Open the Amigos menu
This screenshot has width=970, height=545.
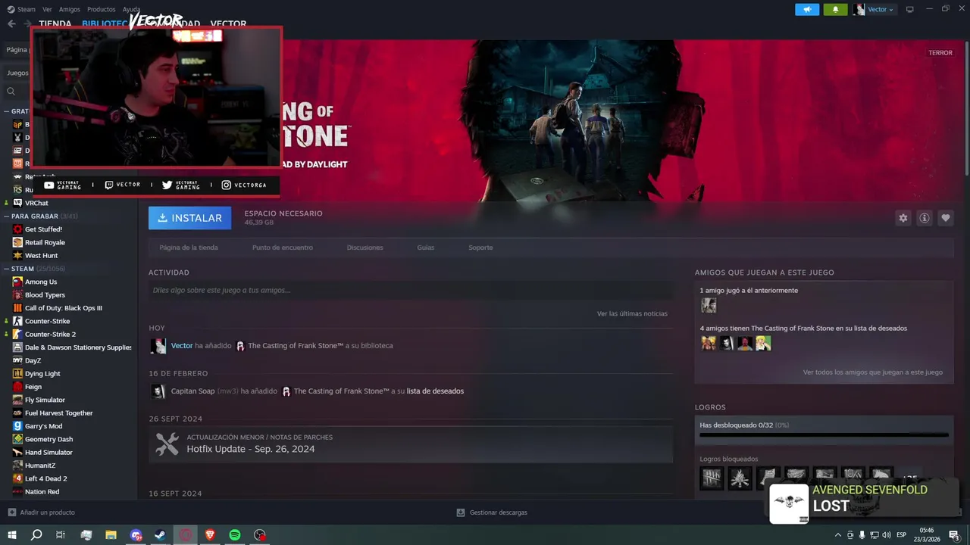click(x=70, y=9)
